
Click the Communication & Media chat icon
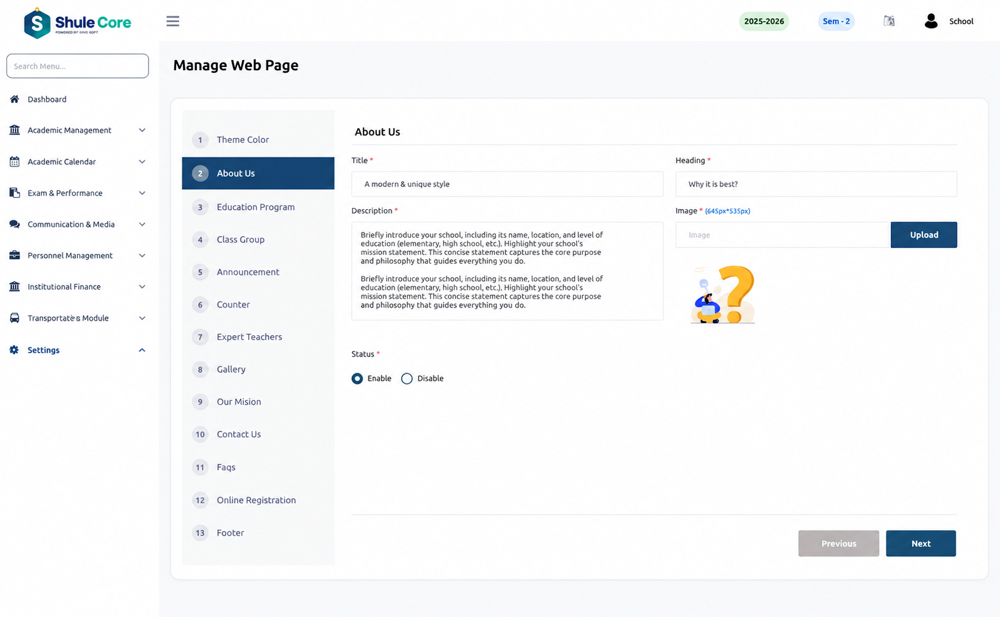point(14,224)
